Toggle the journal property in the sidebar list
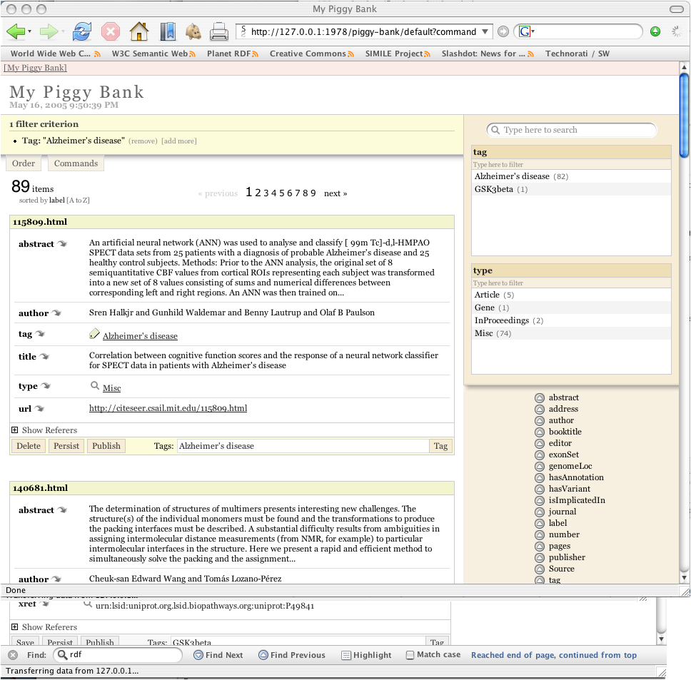This screenshot has width=691, height=680. (540, 512)
